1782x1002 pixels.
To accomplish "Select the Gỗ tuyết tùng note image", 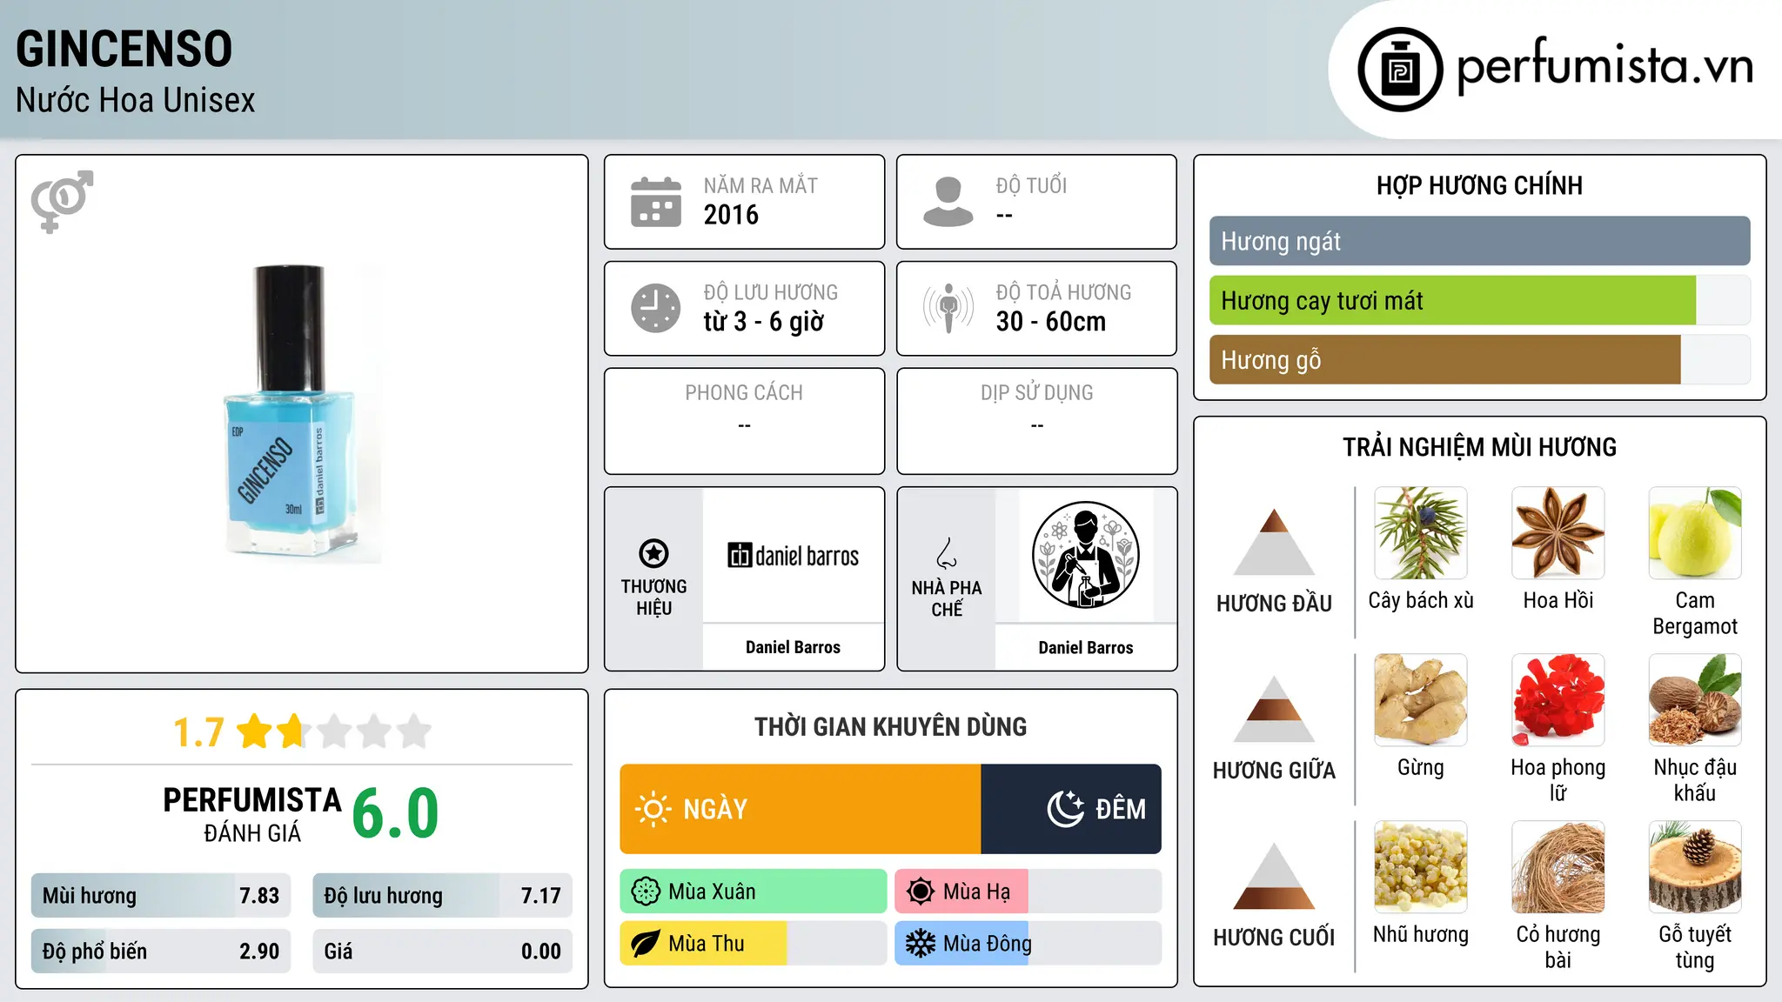I will 1695,867.
